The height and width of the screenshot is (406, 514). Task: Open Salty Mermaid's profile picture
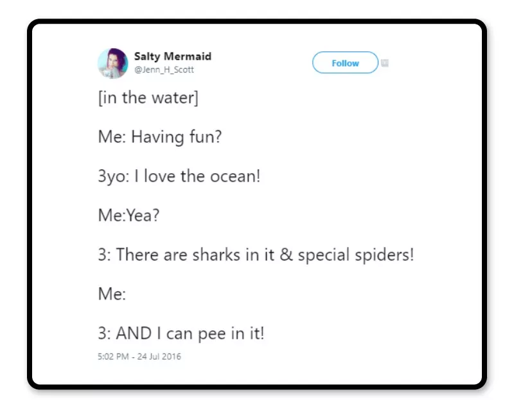pos(113,63)
